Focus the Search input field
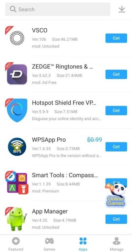Viewport: 132px width, 252px height. coord(58,9)
